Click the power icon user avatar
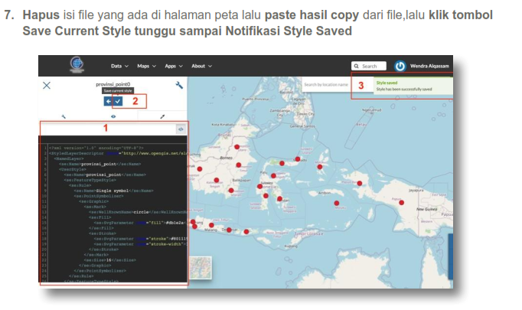 click(x=400, y=67)
